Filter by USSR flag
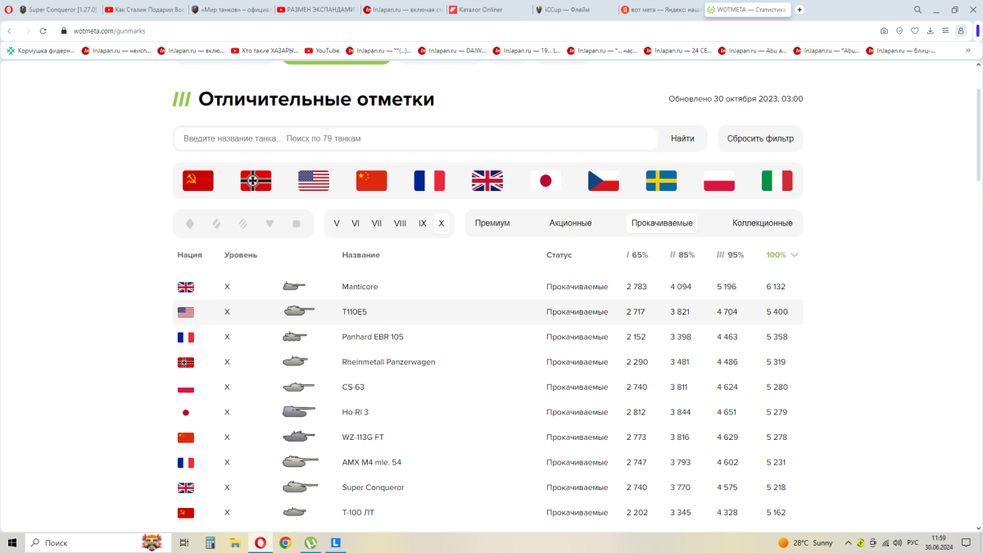Image resolution: width=983 pixels, height=553 pixels. coord(198,180)
